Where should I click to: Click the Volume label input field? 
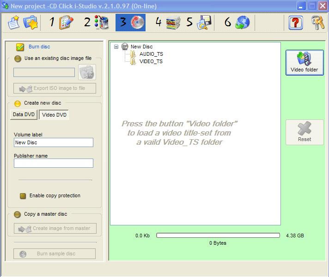pyautogui.click(x=54, y=142)
